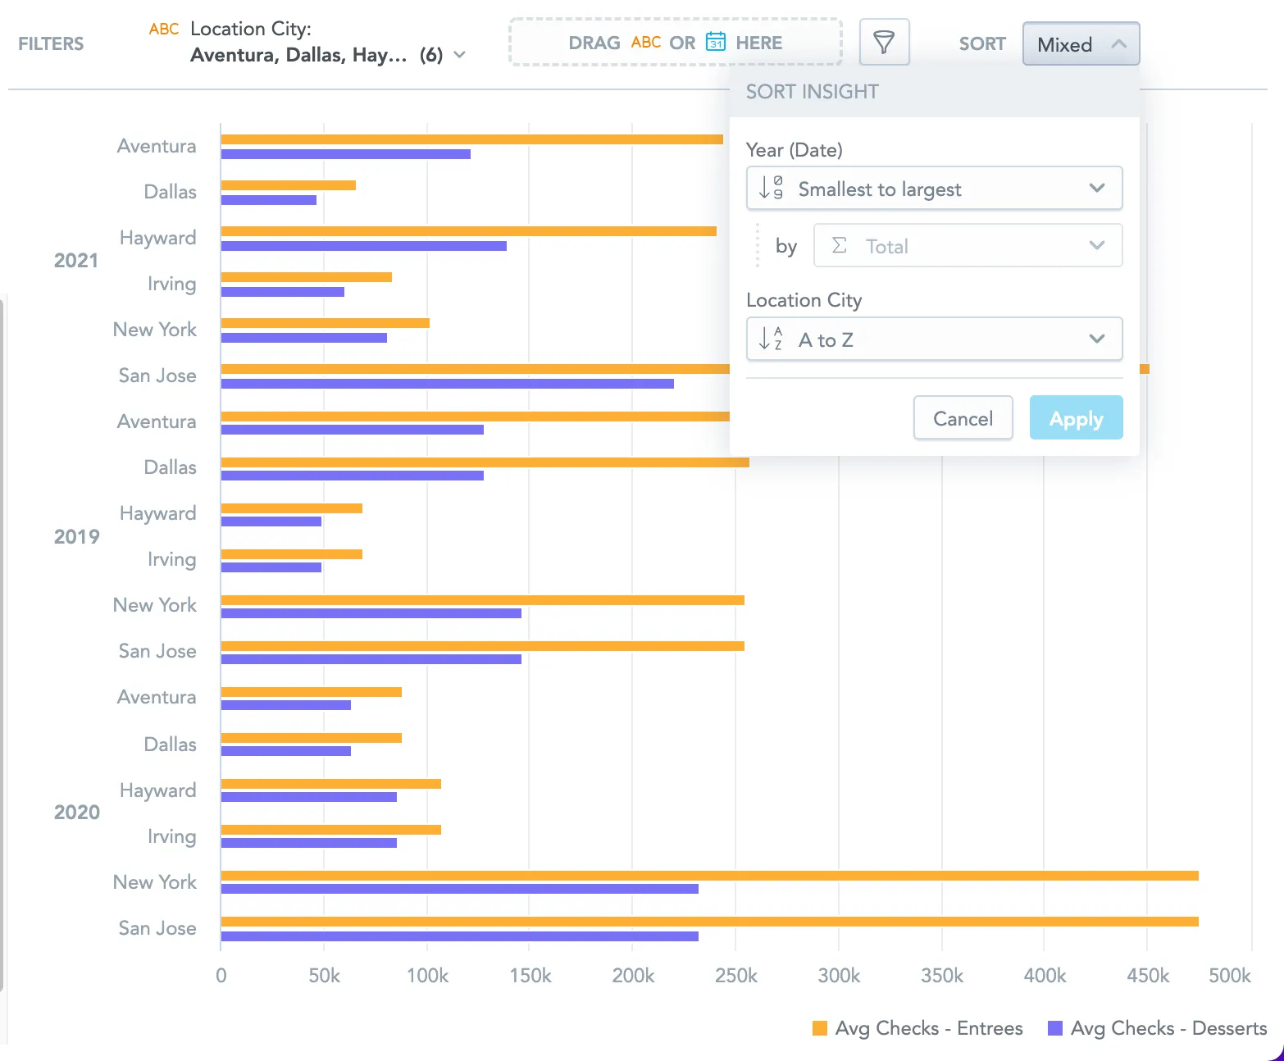Click the SORT menu label
Viewport: 1284px width, 1061px height.
pos(981,44)
